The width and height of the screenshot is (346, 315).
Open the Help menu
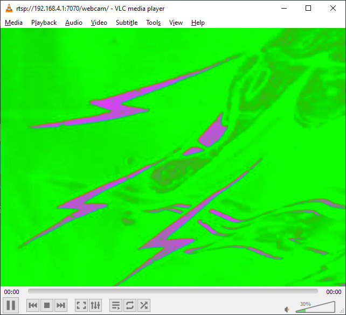tap(198, 23)
